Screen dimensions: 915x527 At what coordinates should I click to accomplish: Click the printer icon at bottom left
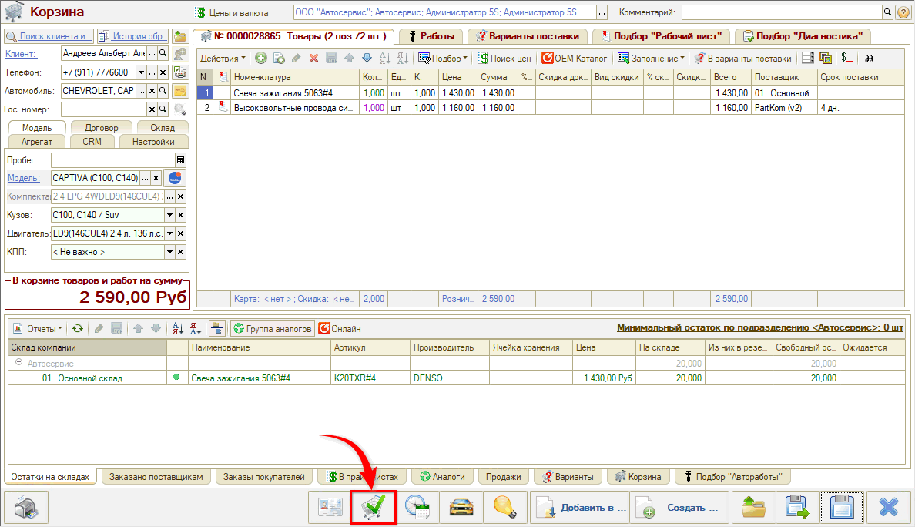pyautogui.click(x=26, y=508)
